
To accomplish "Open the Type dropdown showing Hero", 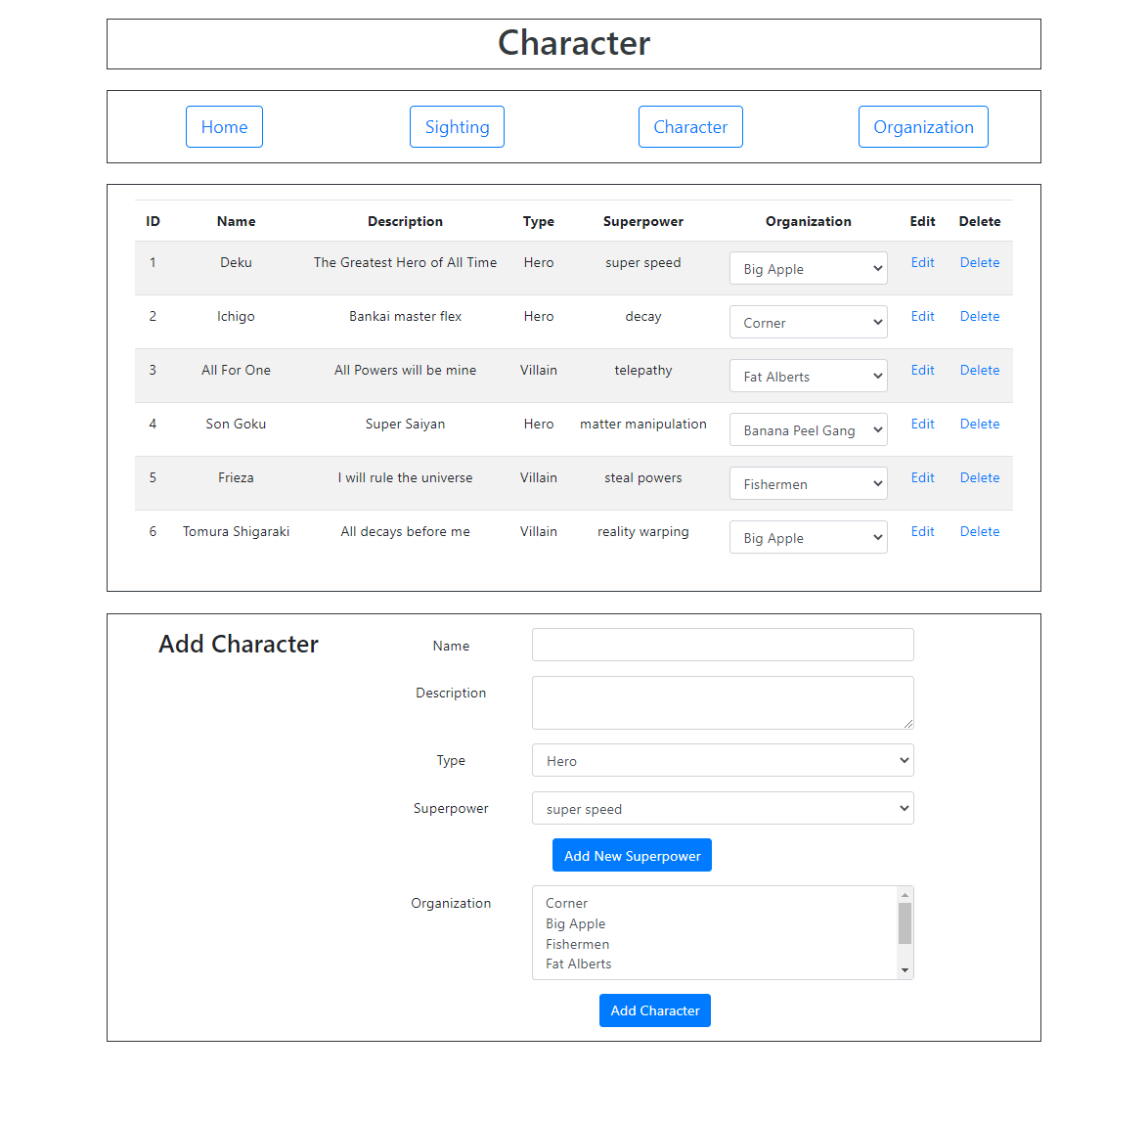I will [723, 761].
